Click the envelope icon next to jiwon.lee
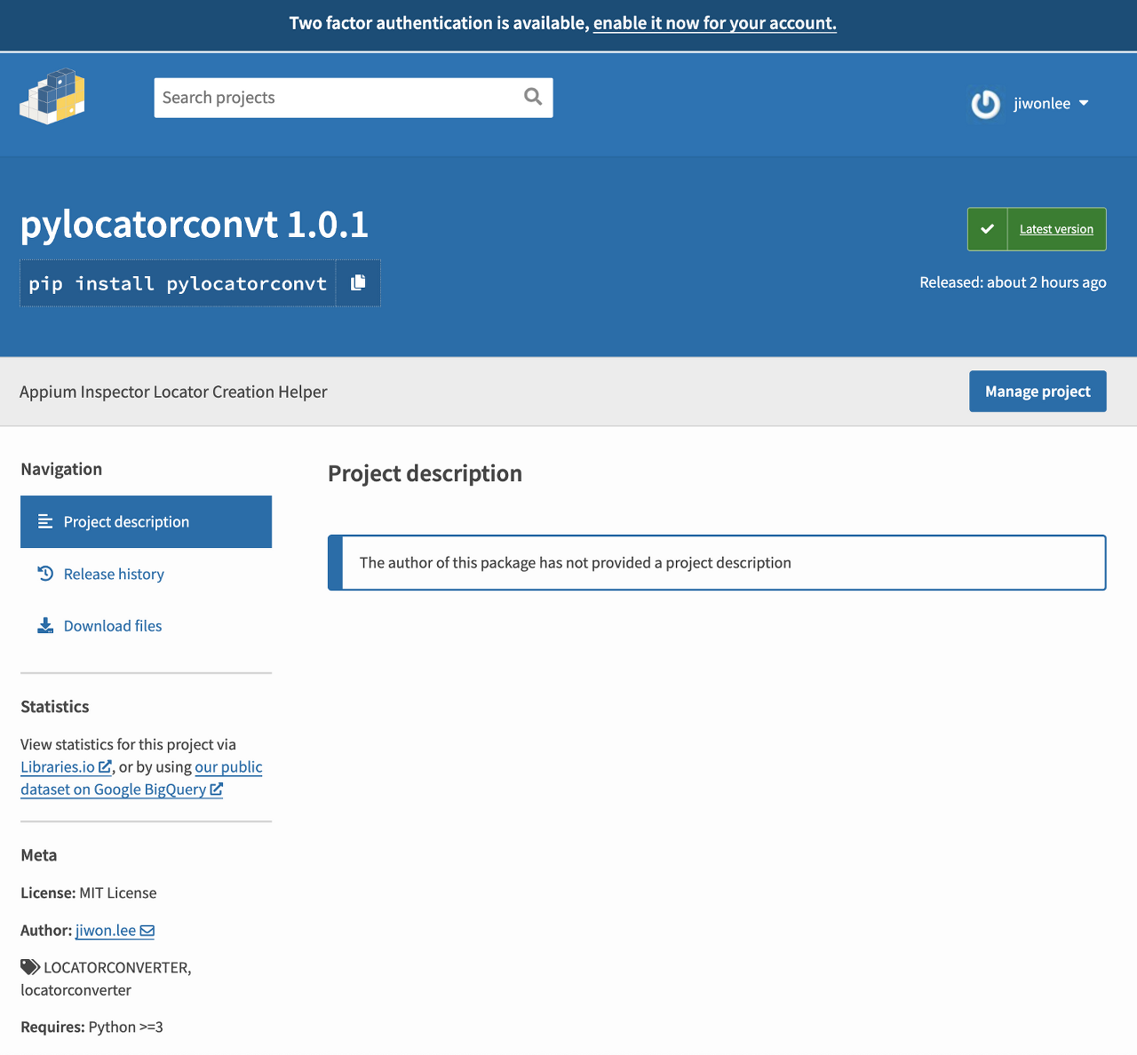The width and height of the screenshot is (1137, 1055). [x=147, y=931]
